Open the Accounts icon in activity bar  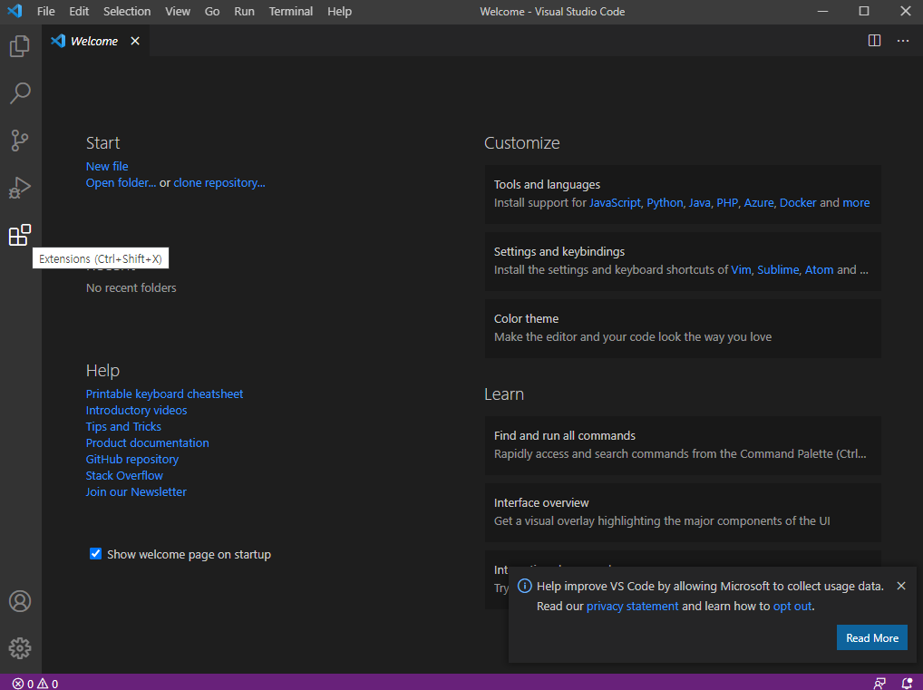pos(20,601)
